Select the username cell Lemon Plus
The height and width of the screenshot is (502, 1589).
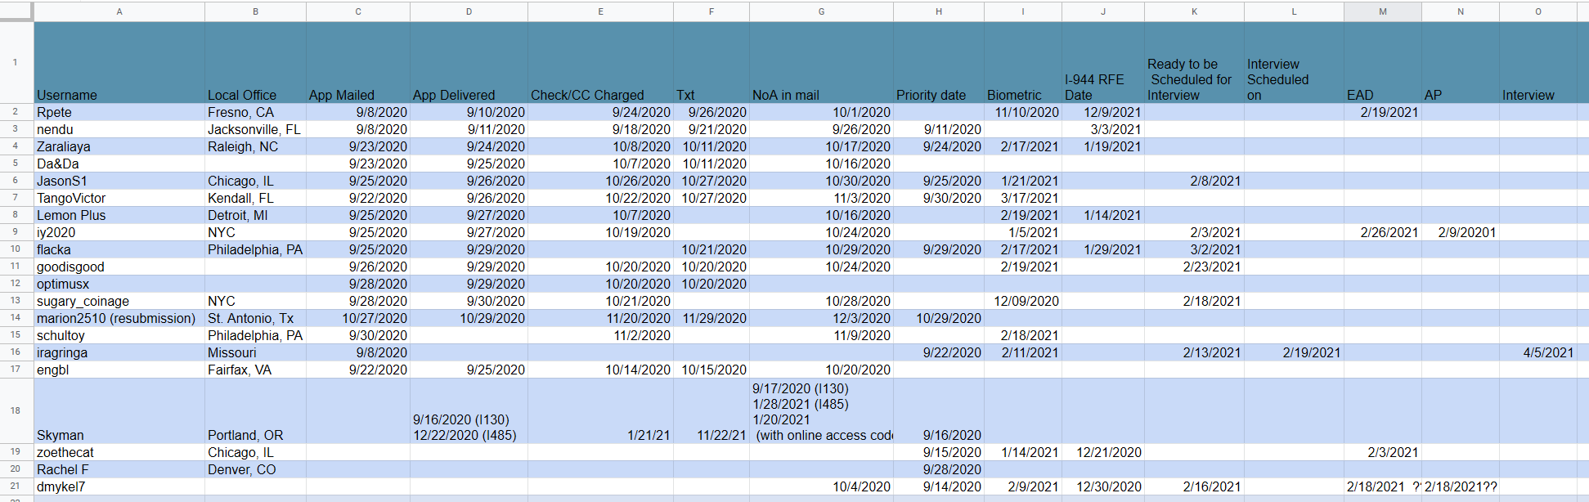click(119, 215)
